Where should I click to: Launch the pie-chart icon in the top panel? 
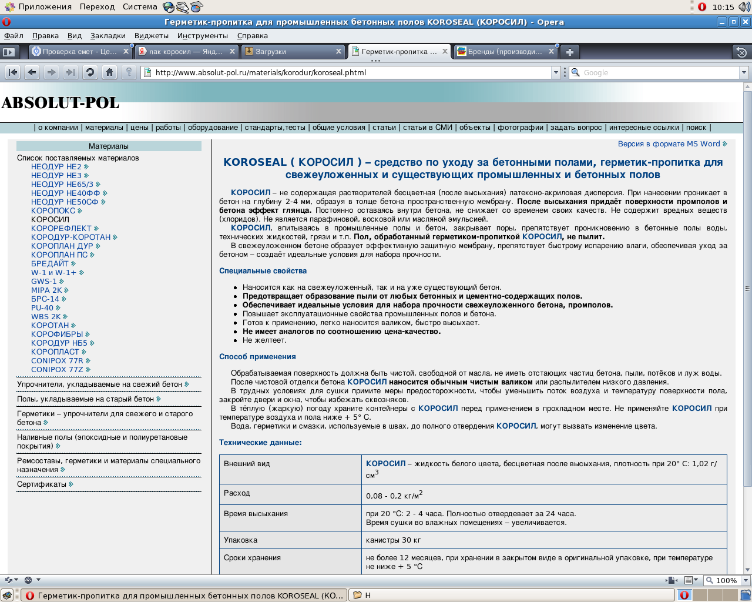[196, 7]
